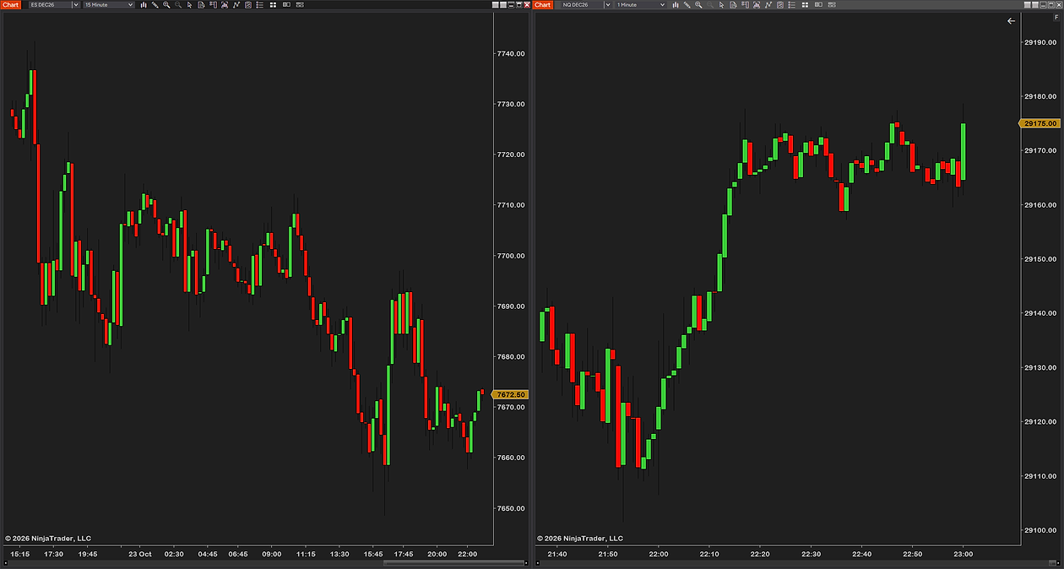Click the 21:40 label on NQ time axis
Image resolution: width=1064 pixels, height=569 pixels.
[x=557, y=554]
